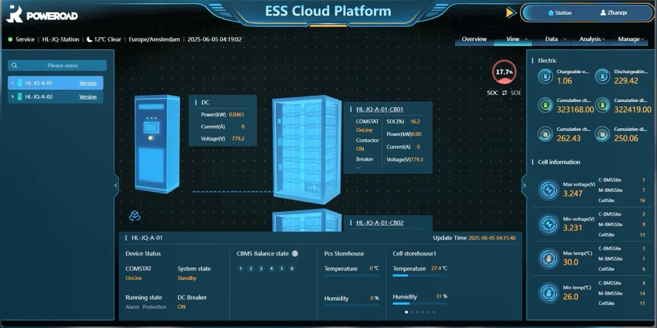Click the 'Please enter.' search field
Viewport: 657px width, 328px height.
pyautogui.click(x=63, y=65)
